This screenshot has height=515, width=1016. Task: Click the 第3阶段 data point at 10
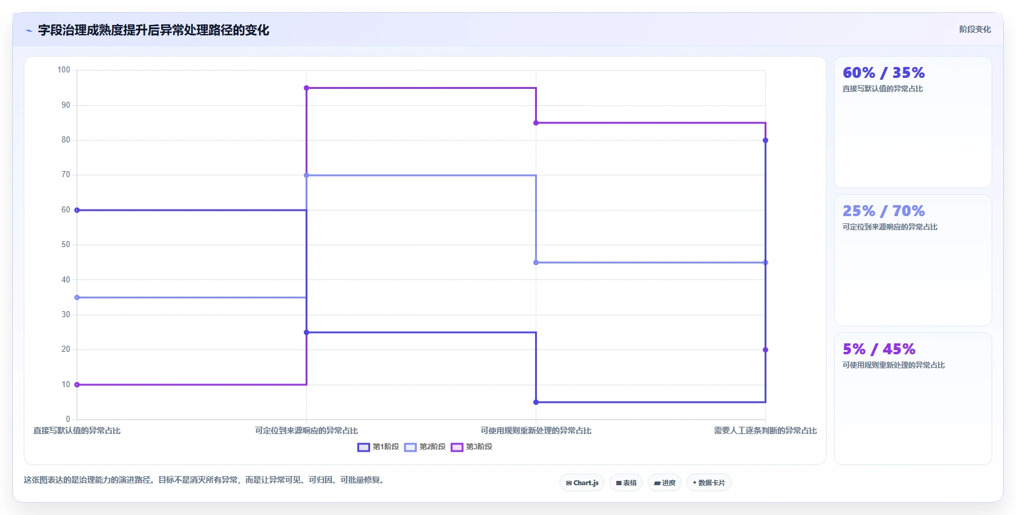click(x=77, y=385)
